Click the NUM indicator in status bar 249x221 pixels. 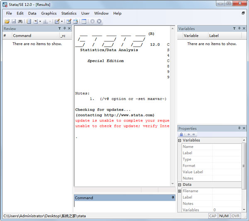click(x=224, y=216)
